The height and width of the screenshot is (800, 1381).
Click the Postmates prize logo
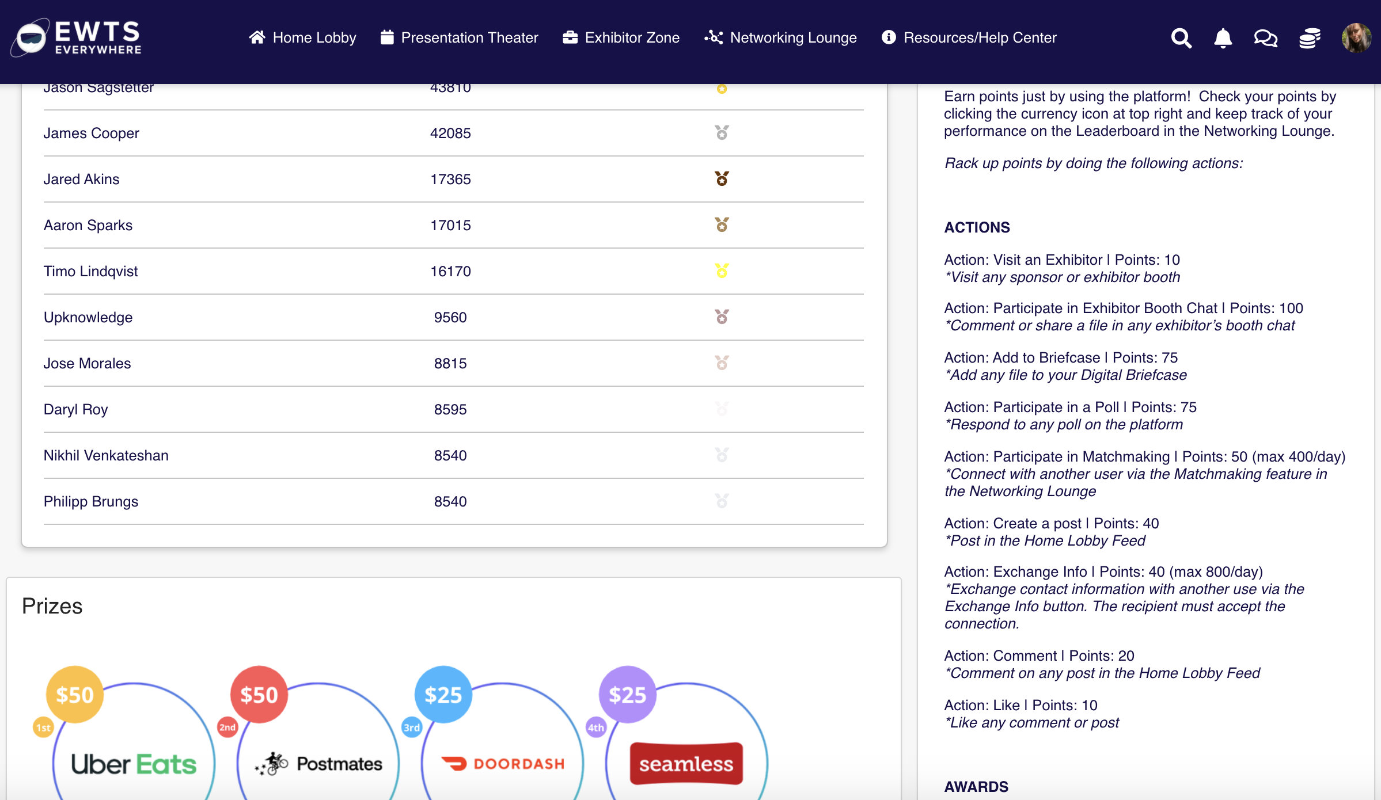318,764
